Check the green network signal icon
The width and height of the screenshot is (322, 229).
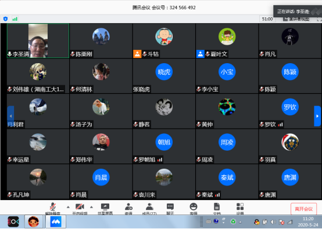point(15,19)
